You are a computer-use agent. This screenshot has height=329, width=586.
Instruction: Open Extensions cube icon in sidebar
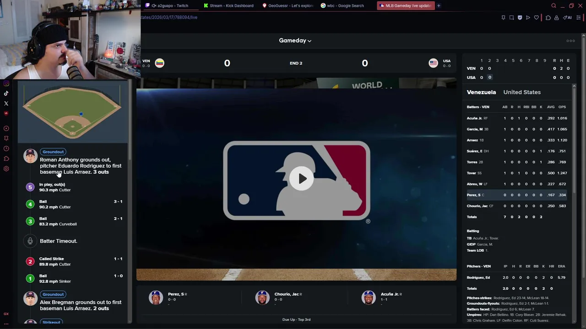[x=6, y=159]
